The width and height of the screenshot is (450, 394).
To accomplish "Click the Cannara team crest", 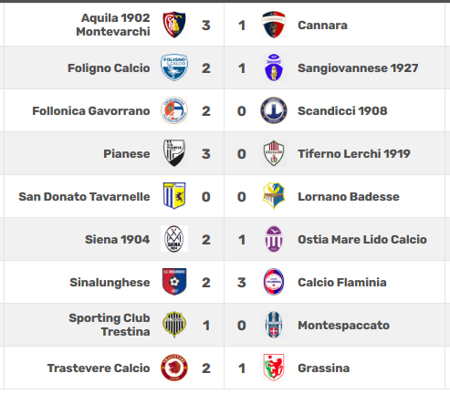I will coord(274,25).
